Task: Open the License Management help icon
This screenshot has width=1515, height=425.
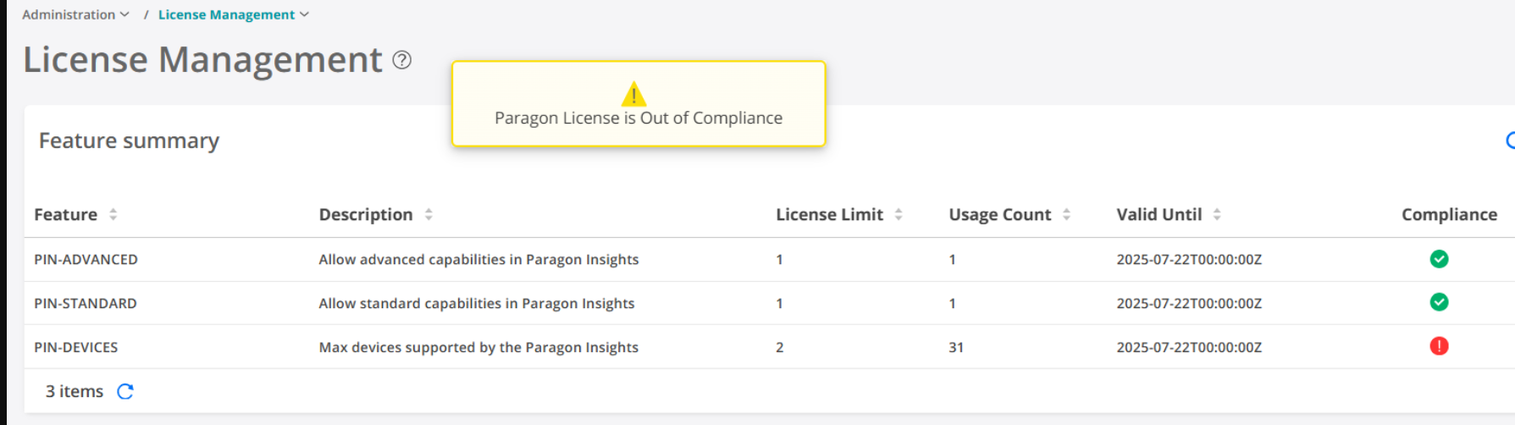Action: (x=402, y=60)
